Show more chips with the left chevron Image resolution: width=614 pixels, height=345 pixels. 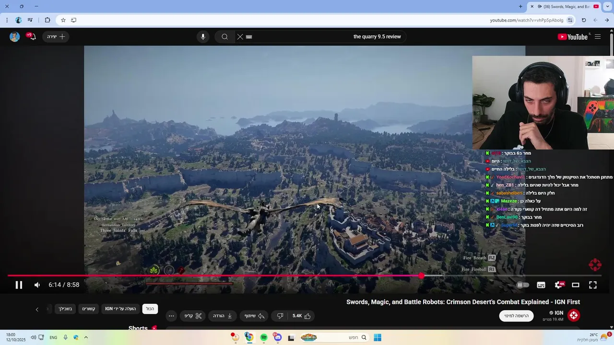point(37,309)
